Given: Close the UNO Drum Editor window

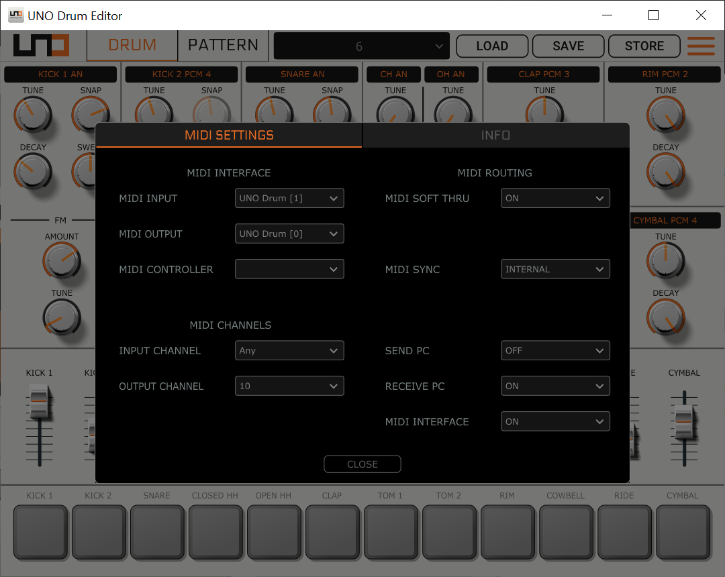Looking at the screenshot, I should (x=701, y=15).
